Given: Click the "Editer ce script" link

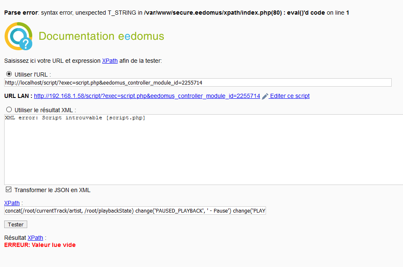Looking at the screenshot, I should [289, 96].
